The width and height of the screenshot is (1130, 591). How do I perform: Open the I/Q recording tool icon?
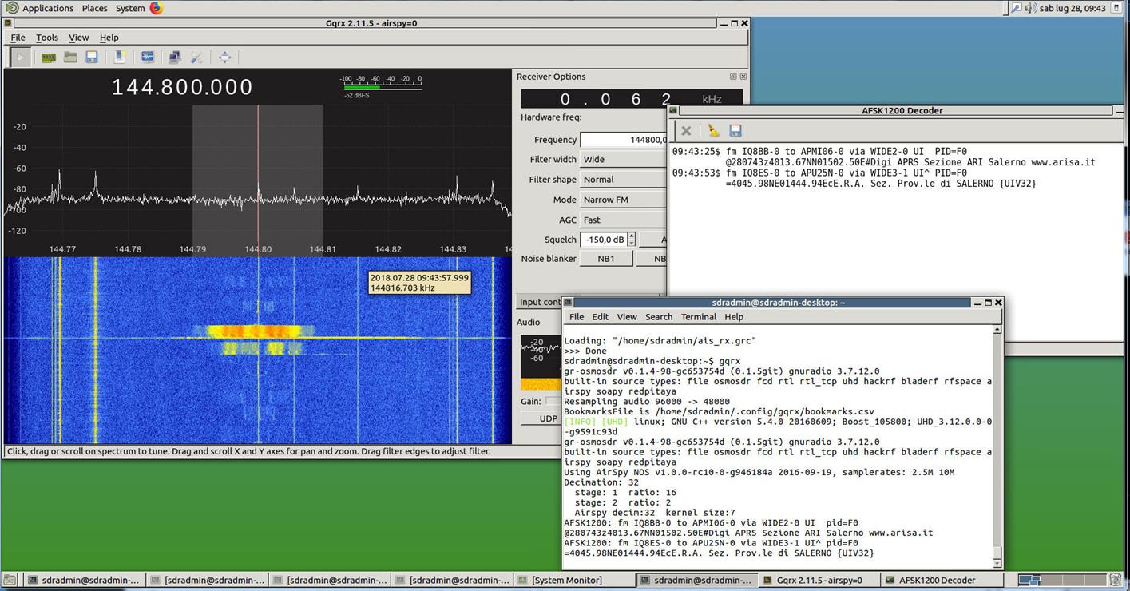(x=148, y=57)
